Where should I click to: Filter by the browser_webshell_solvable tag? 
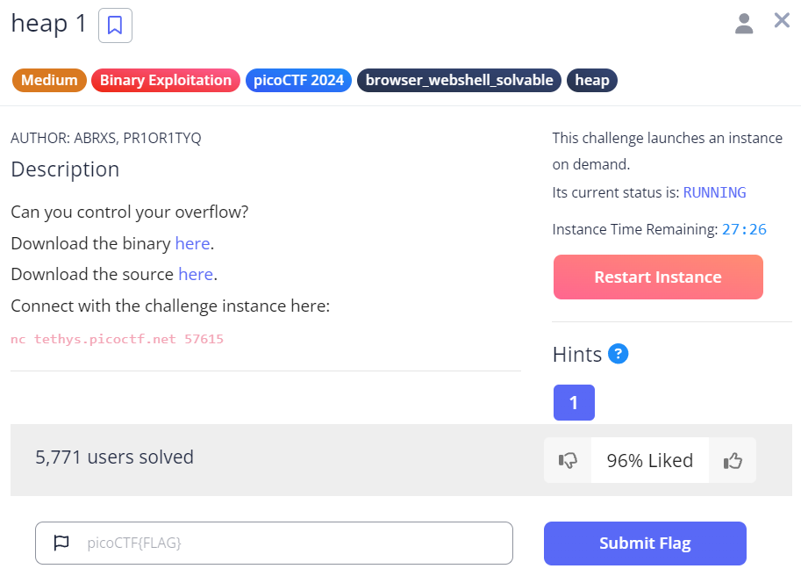point(459,80)
